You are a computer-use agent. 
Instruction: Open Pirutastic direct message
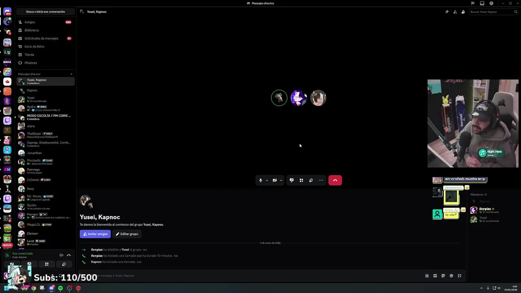[45, 162]
